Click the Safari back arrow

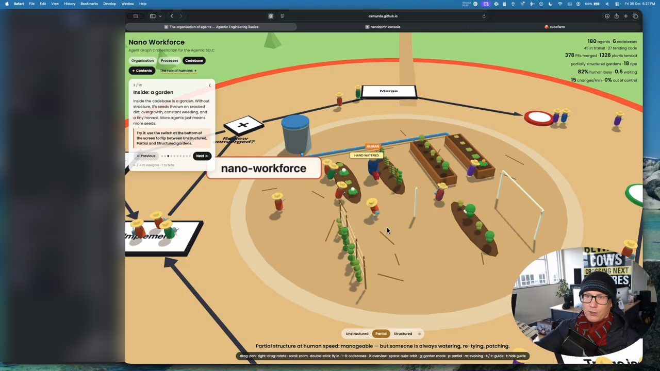pyautogui.click(x=172, y=16)
